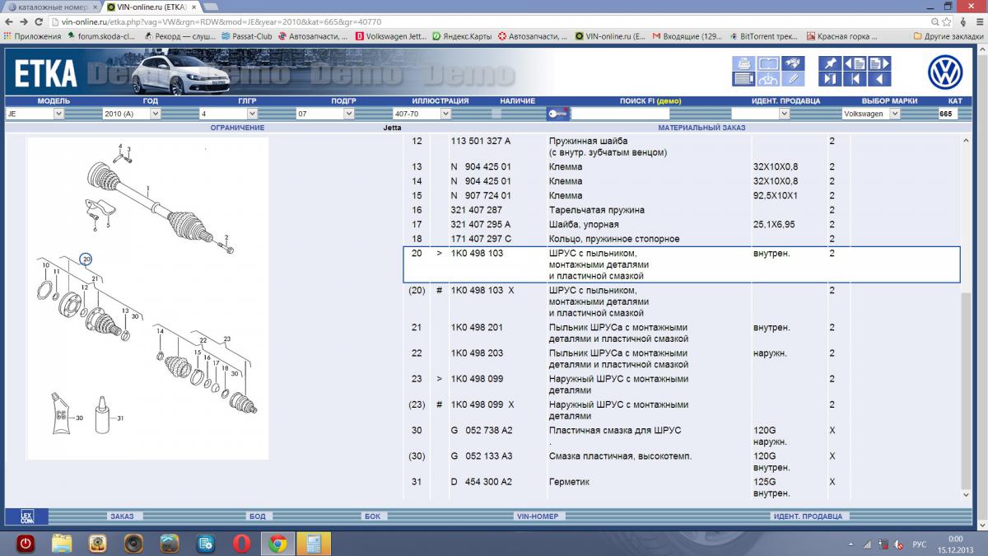
Task: Open Opera from the Windows taskbar
Action: (x=241, y=544)
